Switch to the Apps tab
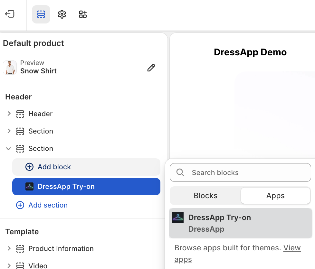This screenshot has height=269, width=315. tap(275, 196)
